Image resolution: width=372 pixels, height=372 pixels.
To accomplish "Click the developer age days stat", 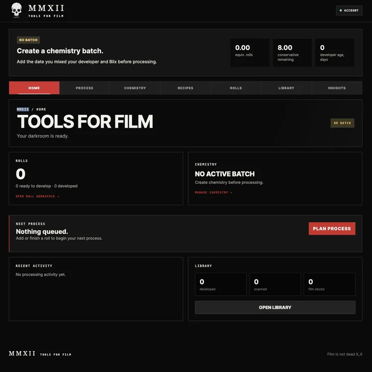I will coord(334,53).
